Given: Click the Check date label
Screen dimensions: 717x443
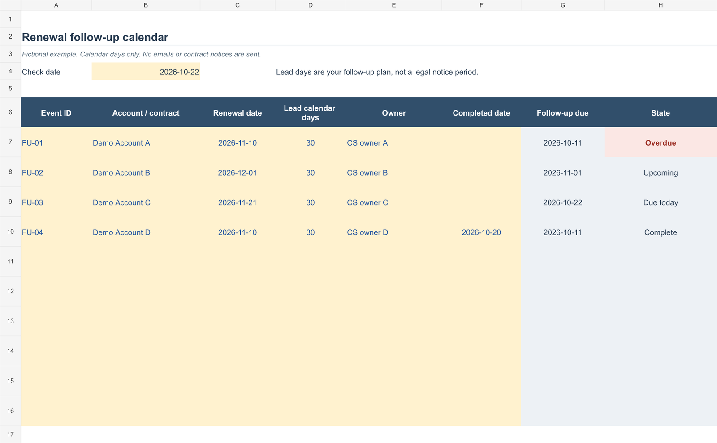Looking at the screenshot, I should [41, 72].
